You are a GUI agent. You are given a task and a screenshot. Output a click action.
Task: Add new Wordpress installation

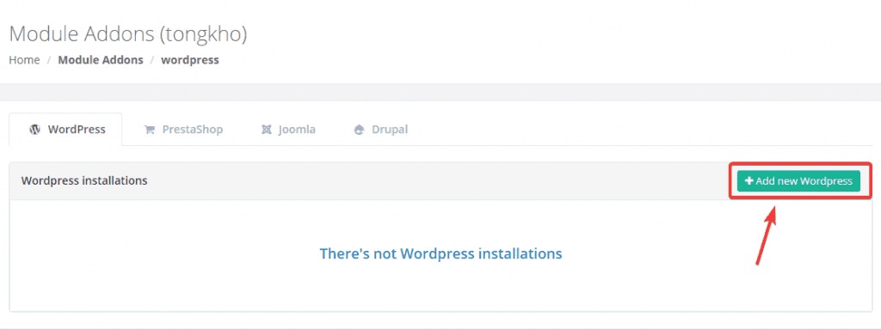799,180
